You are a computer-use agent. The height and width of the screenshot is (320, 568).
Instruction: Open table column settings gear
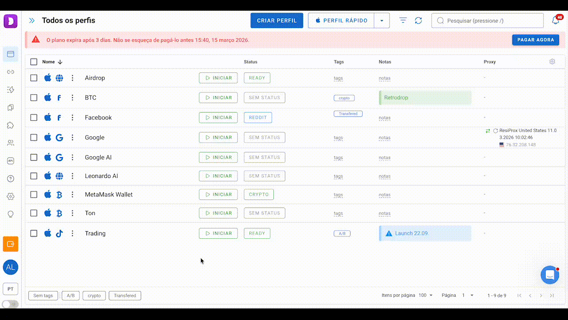[552, 62]
